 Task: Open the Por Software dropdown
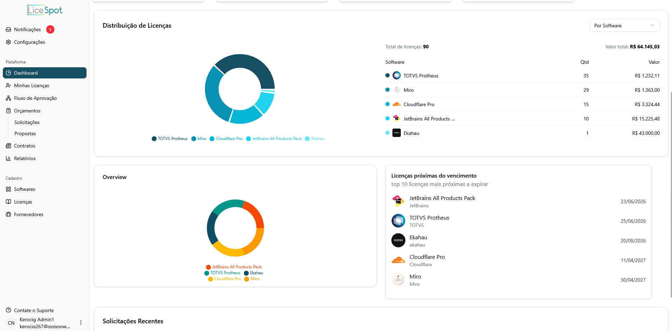point(624,25)
